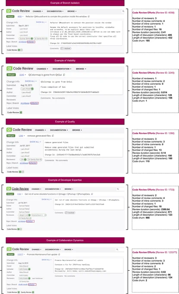Click the Anonymous reviewer chip in review 1733
179x294 pixels.
pyautogui.click(x=39, y=215)
